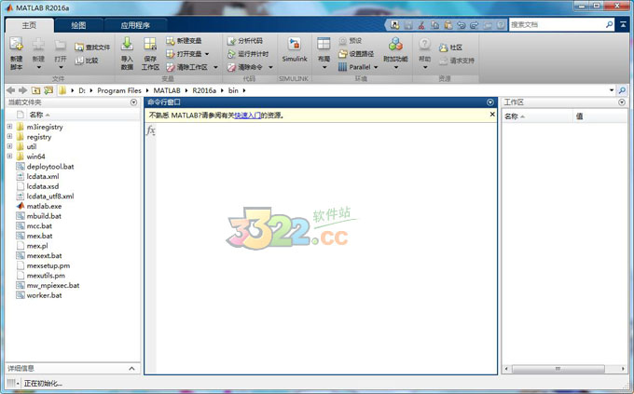The width and height of the screenshot is (634, 394).
Task: Click the 新建变量 New Variable icon
Action: [171, 41]
